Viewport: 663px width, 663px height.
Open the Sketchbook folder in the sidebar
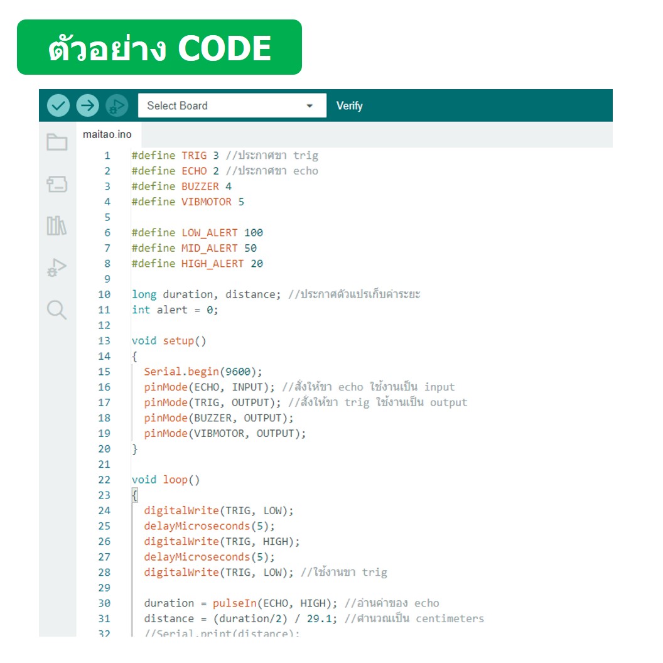coord(57,143)
